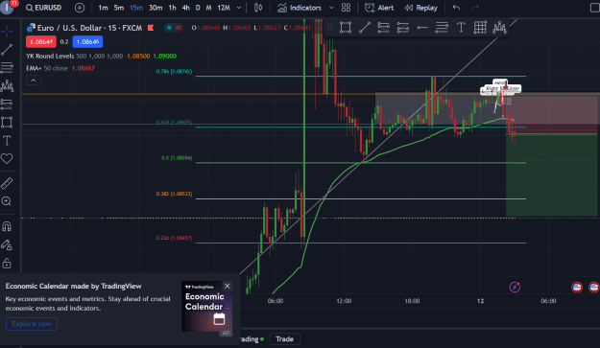
Task: Select the 15m timeframe
Action: pos(136,8)
